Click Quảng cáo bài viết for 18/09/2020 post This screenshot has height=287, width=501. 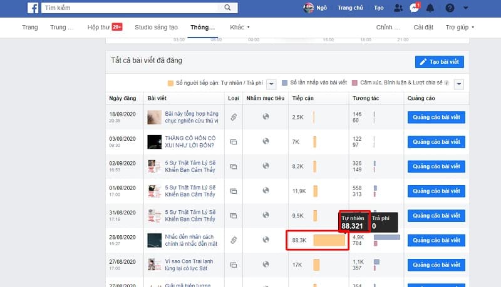point(436,118)
